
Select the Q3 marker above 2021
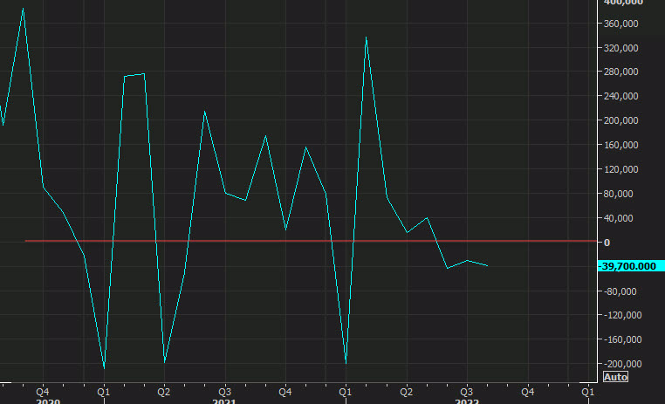(224, 391)
